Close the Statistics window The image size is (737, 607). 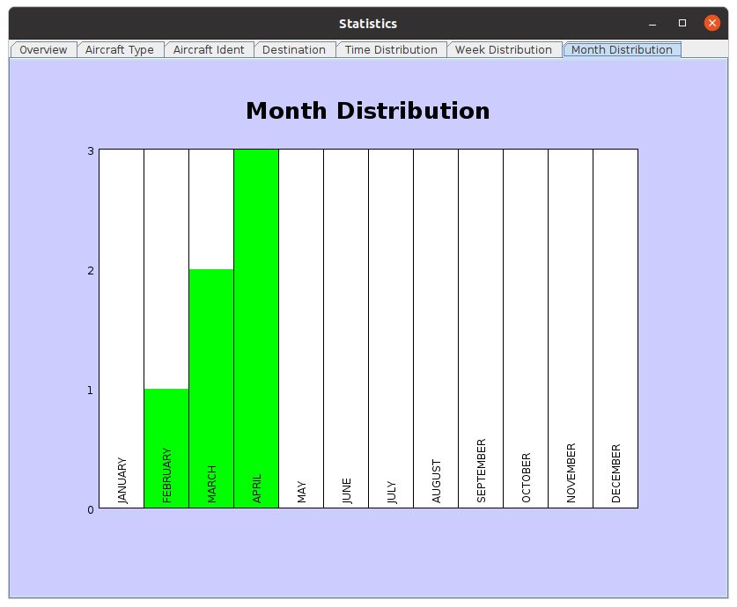pos(712,24)
